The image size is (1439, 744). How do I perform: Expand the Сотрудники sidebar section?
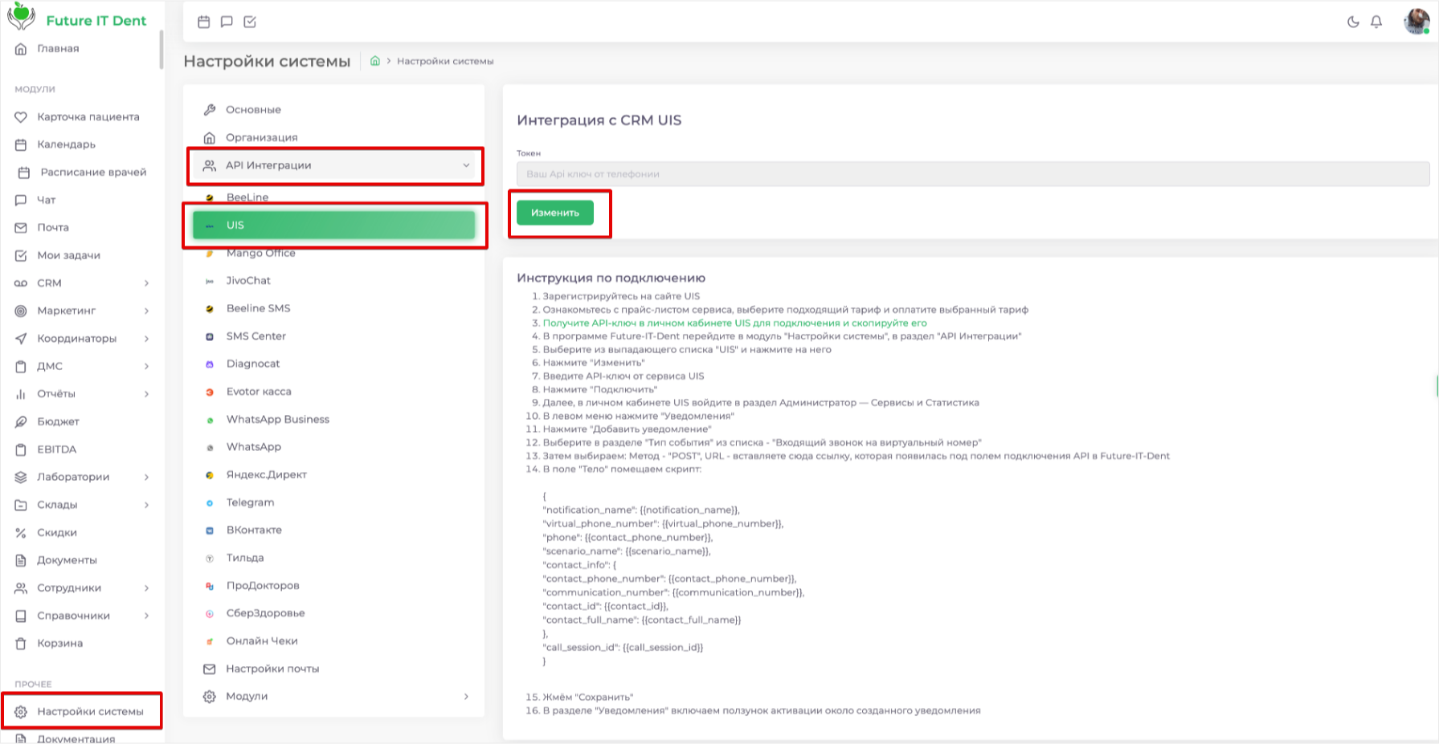80,588
